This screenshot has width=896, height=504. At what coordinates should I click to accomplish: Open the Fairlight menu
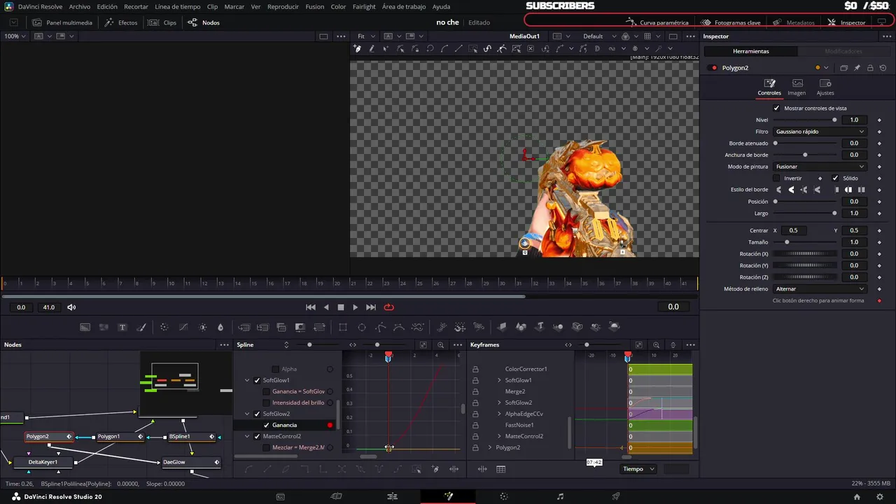pos(364,6)
